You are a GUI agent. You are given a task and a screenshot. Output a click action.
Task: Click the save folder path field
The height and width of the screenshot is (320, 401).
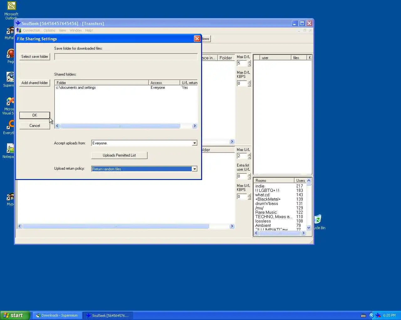tap(126, 57)
